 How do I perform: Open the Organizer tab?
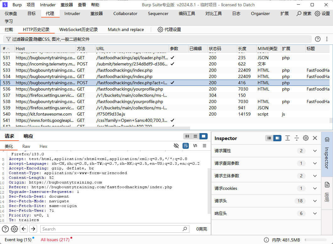click(260, 13)
